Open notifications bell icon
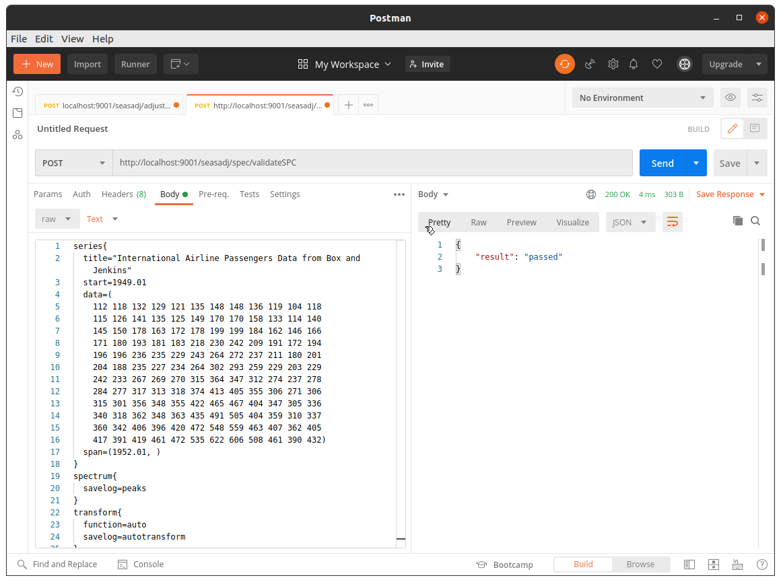Image resolution: width=781 pixels, height=582 pixels. click(x=634, y=64)
